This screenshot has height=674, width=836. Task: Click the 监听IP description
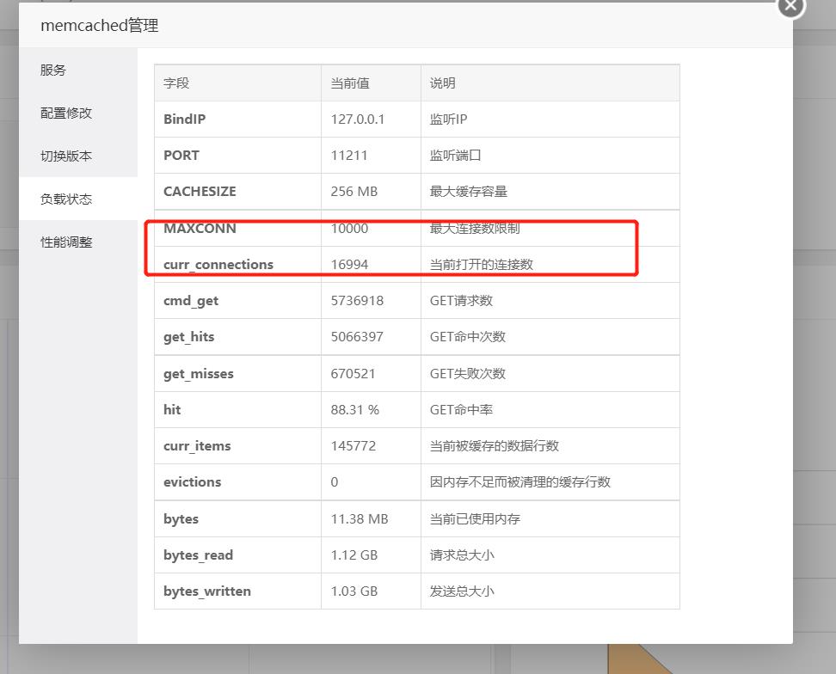coord(448,119)
